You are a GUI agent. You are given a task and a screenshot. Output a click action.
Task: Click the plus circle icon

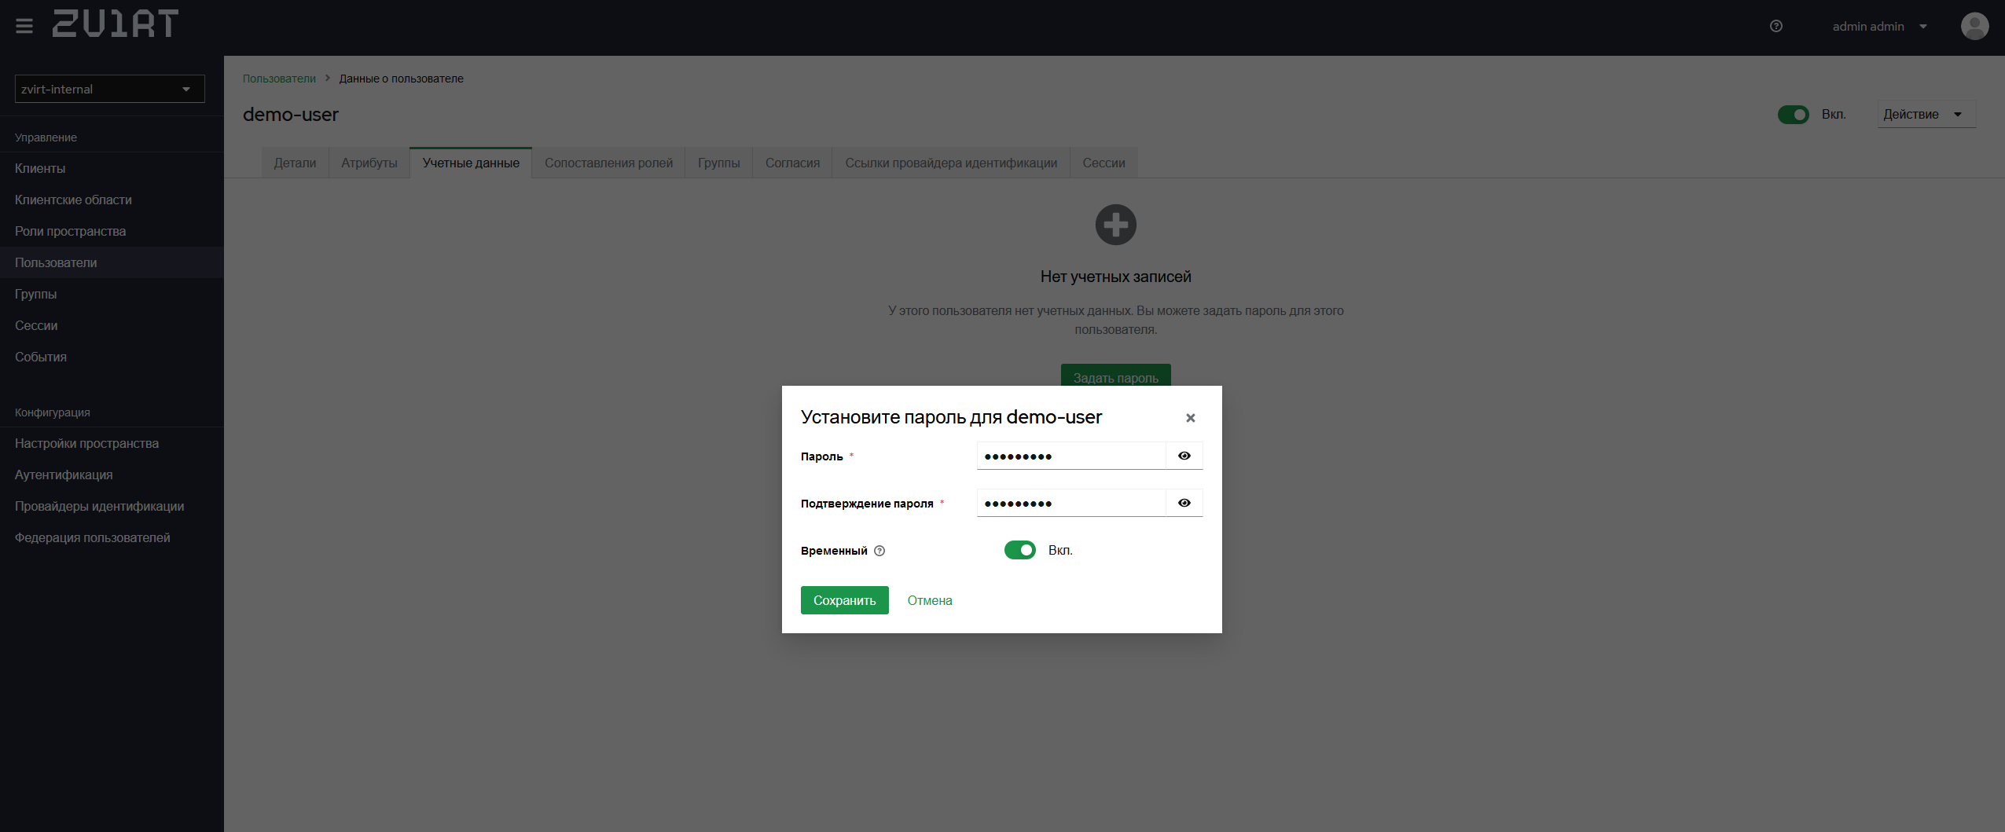coord(1115,225)
